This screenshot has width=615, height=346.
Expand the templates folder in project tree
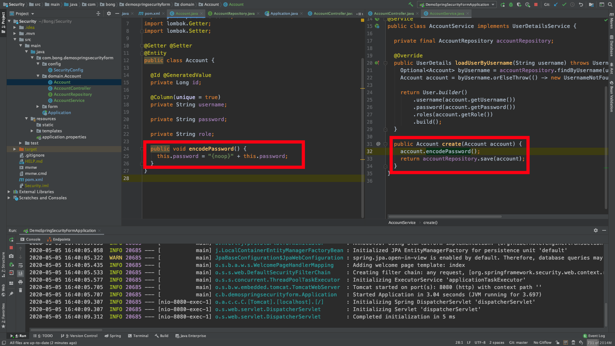32,131
